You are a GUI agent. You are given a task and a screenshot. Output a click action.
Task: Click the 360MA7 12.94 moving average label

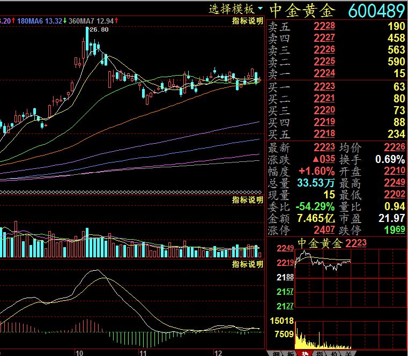click(93, 21)
